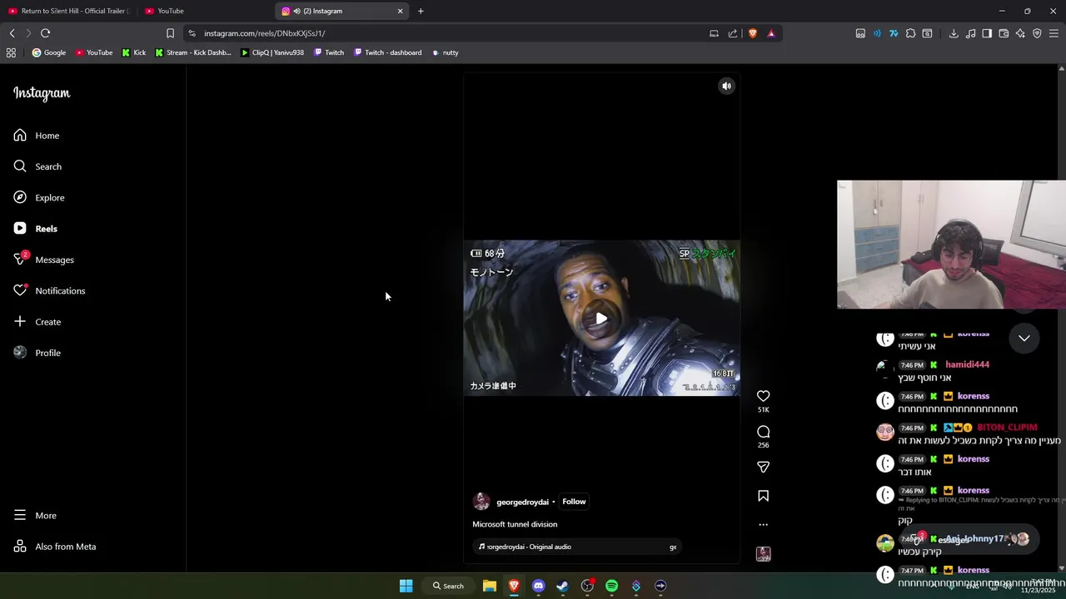Click the taskbar Search box
The image size is (1066, 599).
(448, 586)
